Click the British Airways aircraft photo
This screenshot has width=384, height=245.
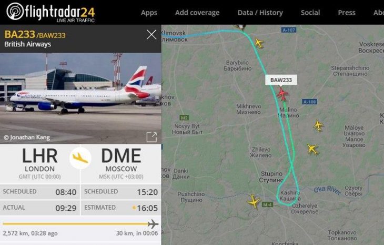click(x=80, y=98)
